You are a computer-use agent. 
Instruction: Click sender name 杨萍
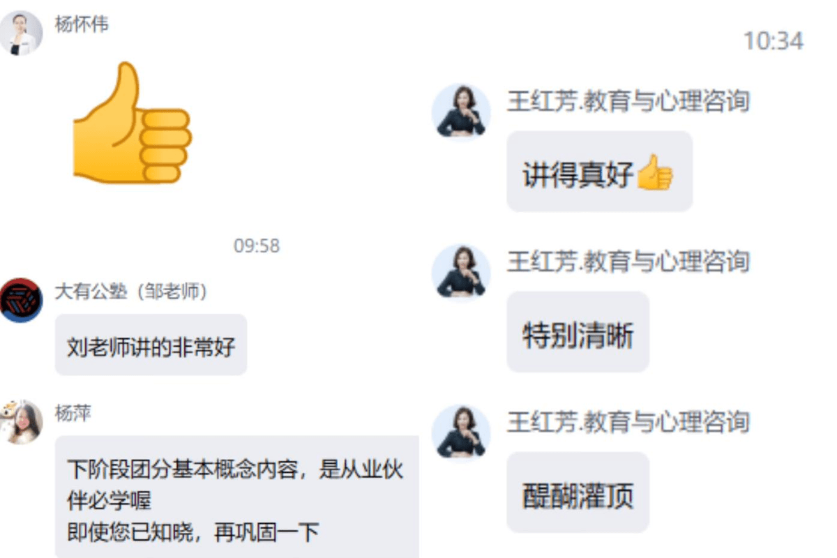click(73, 413)
